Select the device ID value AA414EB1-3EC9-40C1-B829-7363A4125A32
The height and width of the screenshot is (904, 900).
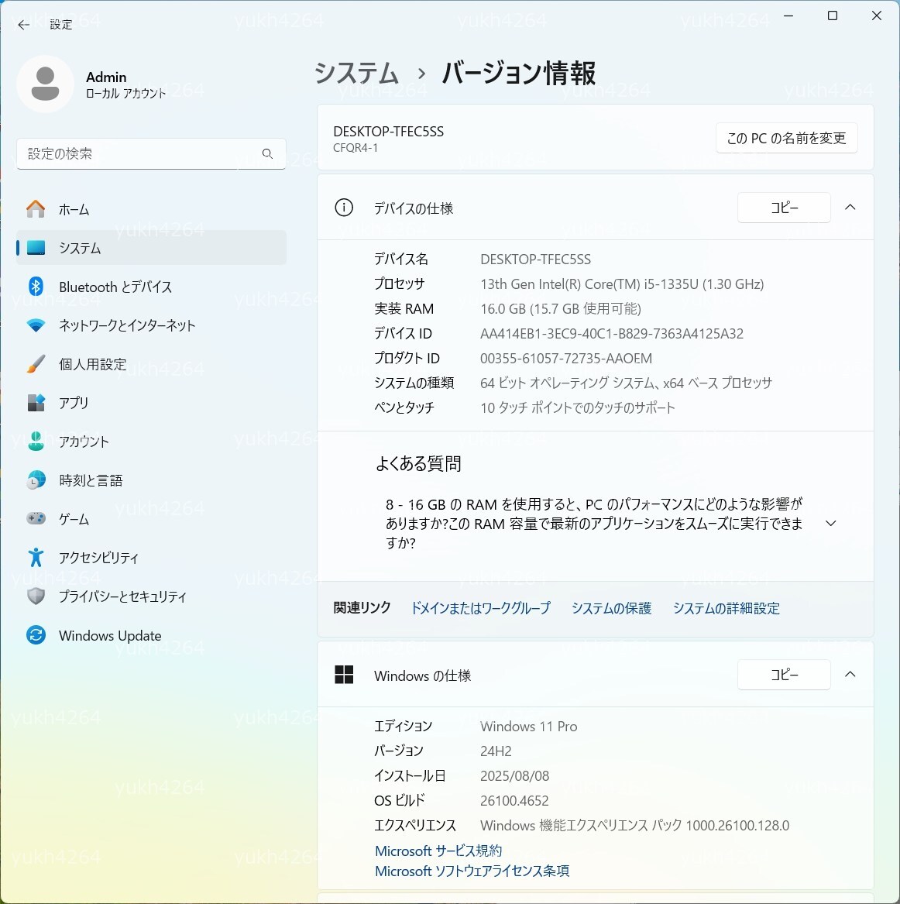(x=612, y=334)
